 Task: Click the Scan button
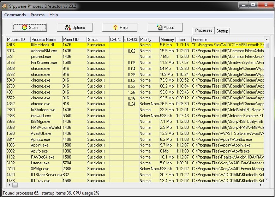click(x=30, y=27)
